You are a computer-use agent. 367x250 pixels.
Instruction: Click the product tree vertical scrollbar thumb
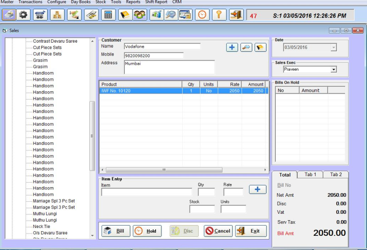pos(92,136)
